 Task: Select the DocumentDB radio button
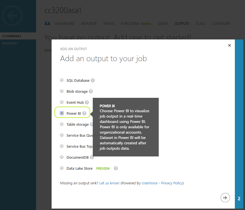(62, 157)
